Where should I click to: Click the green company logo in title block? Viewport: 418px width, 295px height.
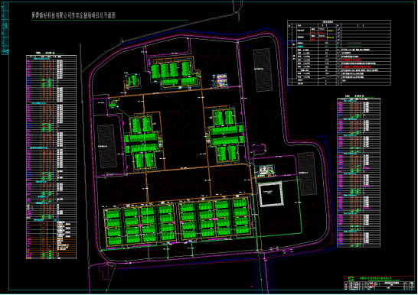351,279
